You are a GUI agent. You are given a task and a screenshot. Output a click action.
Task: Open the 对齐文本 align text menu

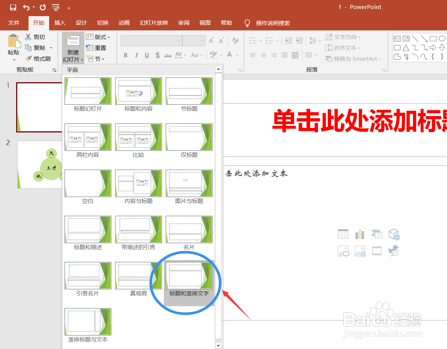coord(343,48)
